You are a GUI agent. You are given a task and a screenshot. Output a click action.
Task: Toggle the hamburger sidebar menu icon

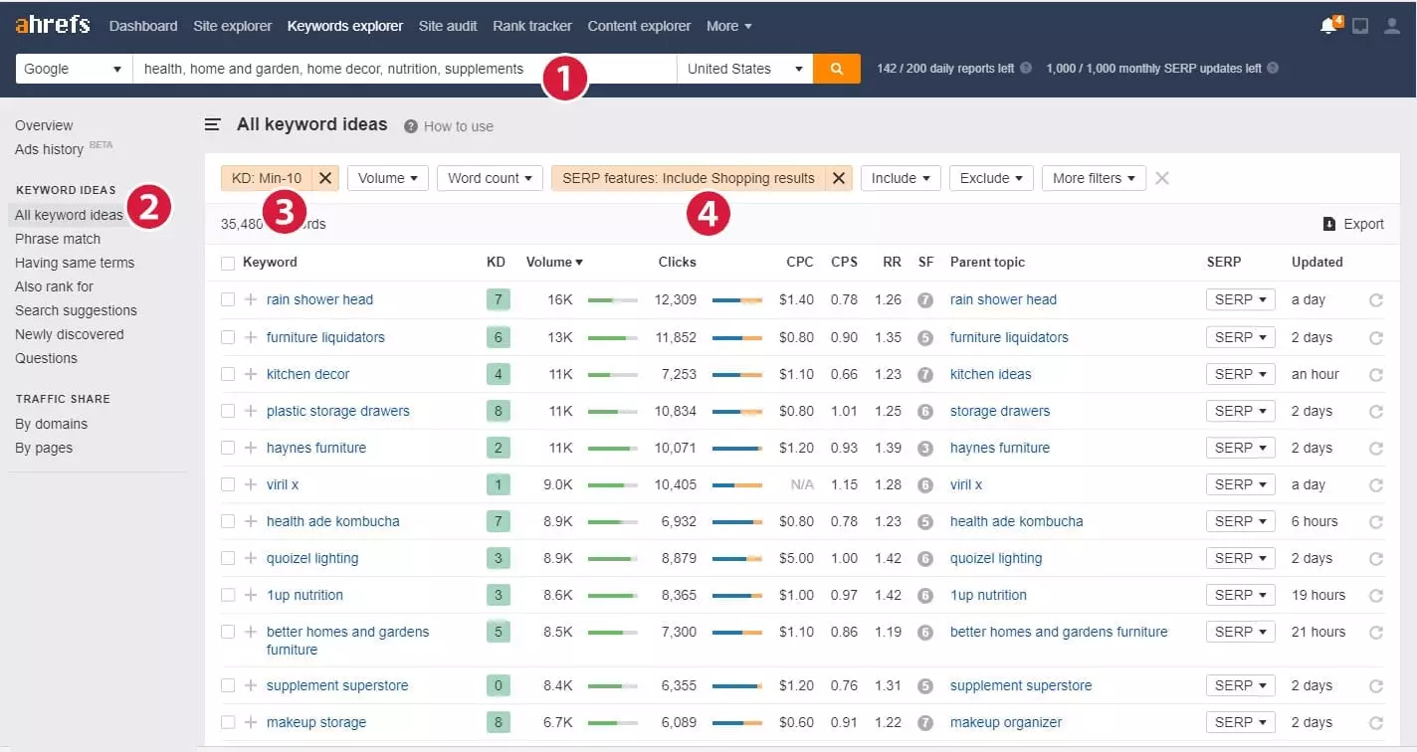pos(213,125)
